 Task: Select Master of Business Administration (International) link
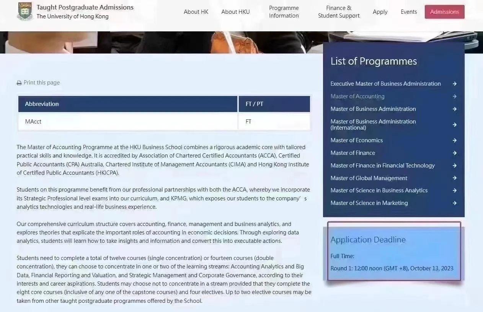coord(373,125)
